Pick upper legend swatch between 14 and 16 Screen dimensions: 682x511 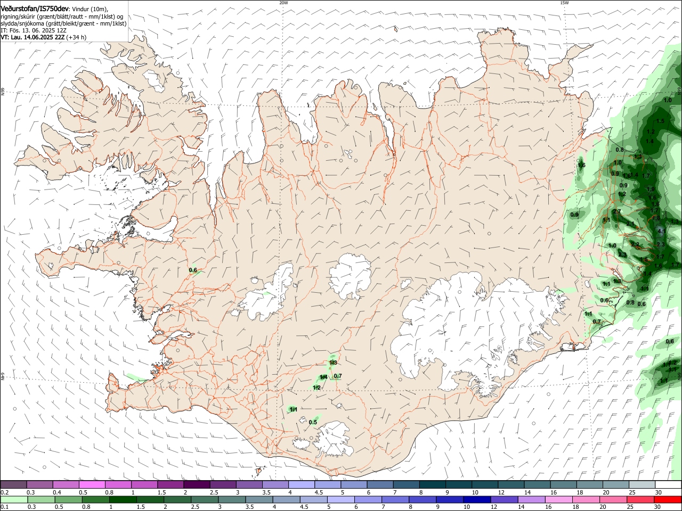pos(538,484)
